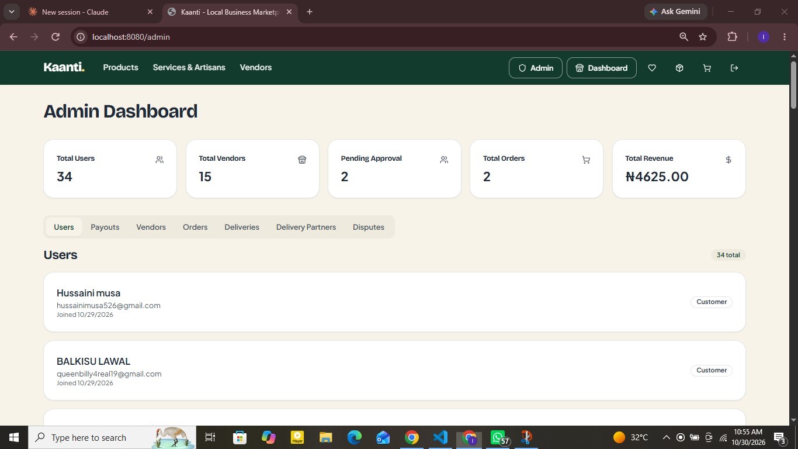Viewport: 798px width, 449px height.
Task: Reload the page with the refresh icon
Action: click(x=55, y=37)
